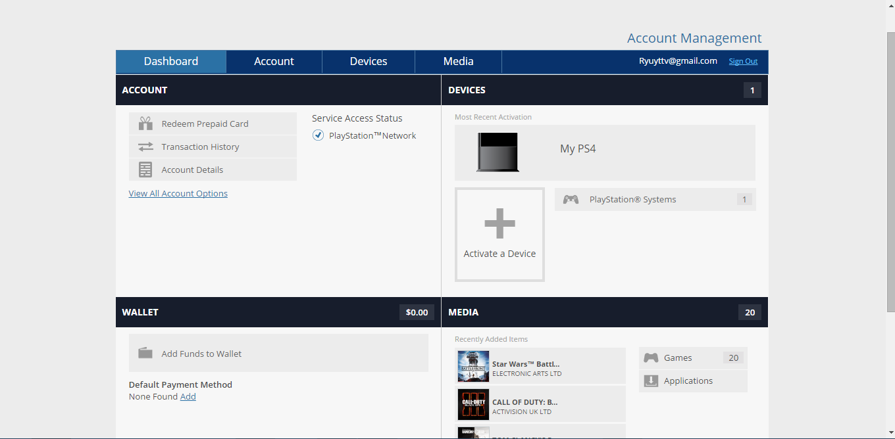Click the Activate a Device label
895x439 pixels.
pyautogui.click(x=499, y=254)
